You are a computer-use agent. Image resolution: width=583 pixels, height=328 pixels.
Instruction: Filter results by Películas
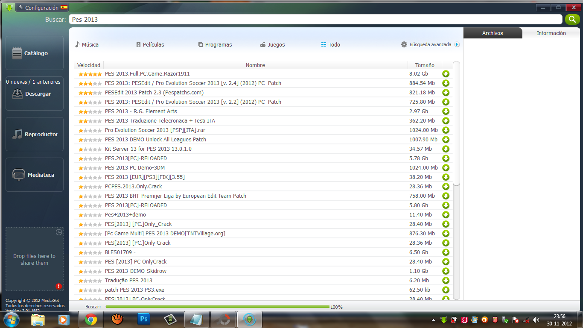pyautogui.click(x=150, y=44)
